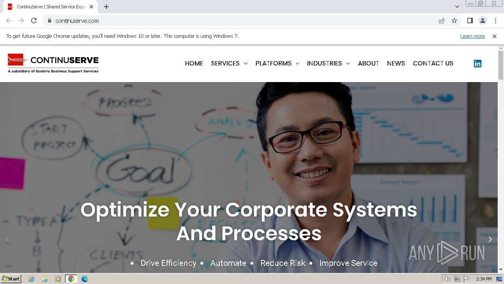Viewport: 504px width, 284px height.
Task: Close the ContinuServe browser tab
Action: click(91, 7)
